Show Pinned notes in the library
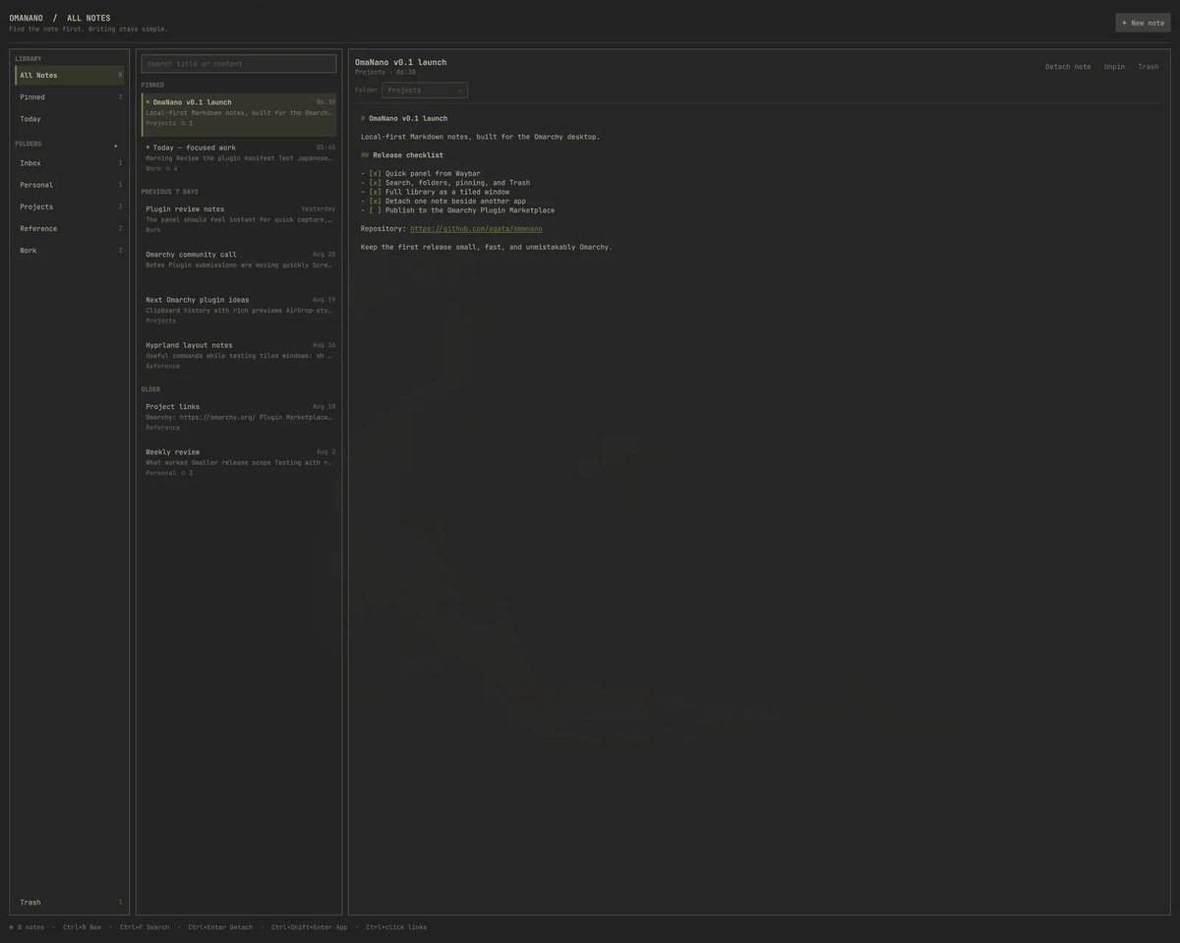1180x943 pixels. click(69, 97)
